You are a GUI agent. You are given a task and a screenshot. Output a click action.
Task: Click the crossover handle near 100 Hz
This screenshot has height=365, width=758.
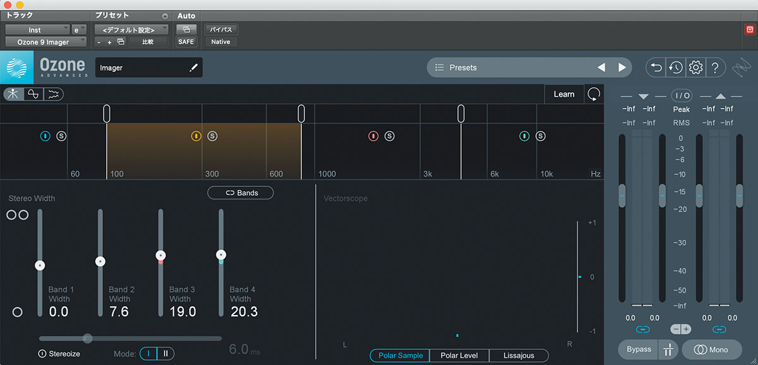107,114
